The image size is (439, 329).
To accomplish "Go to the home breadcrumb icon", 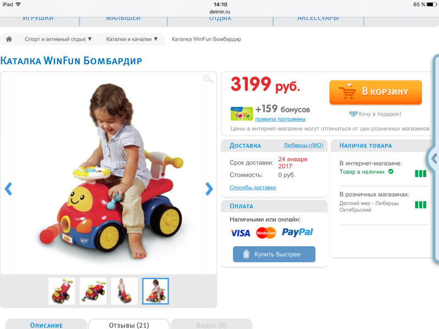I will [x=9, y=39].
